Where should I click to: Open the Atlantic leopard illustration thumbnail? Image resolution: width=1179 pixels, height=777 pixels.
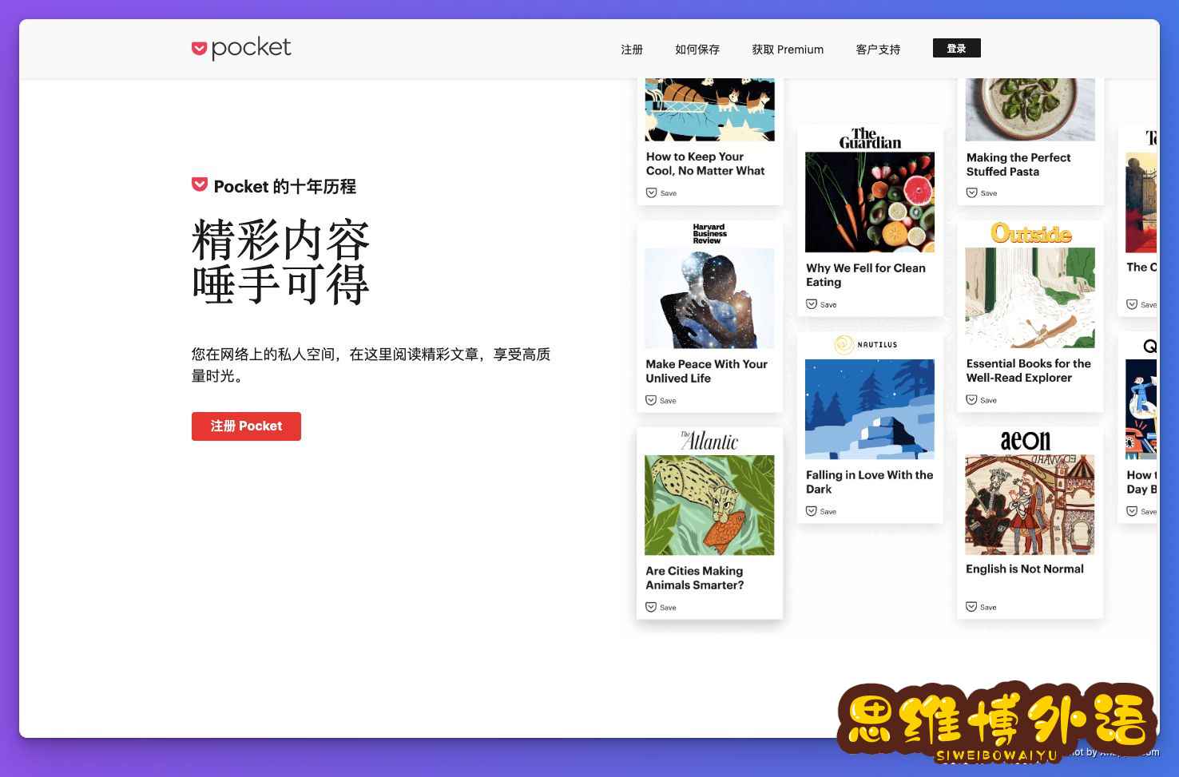709,505
